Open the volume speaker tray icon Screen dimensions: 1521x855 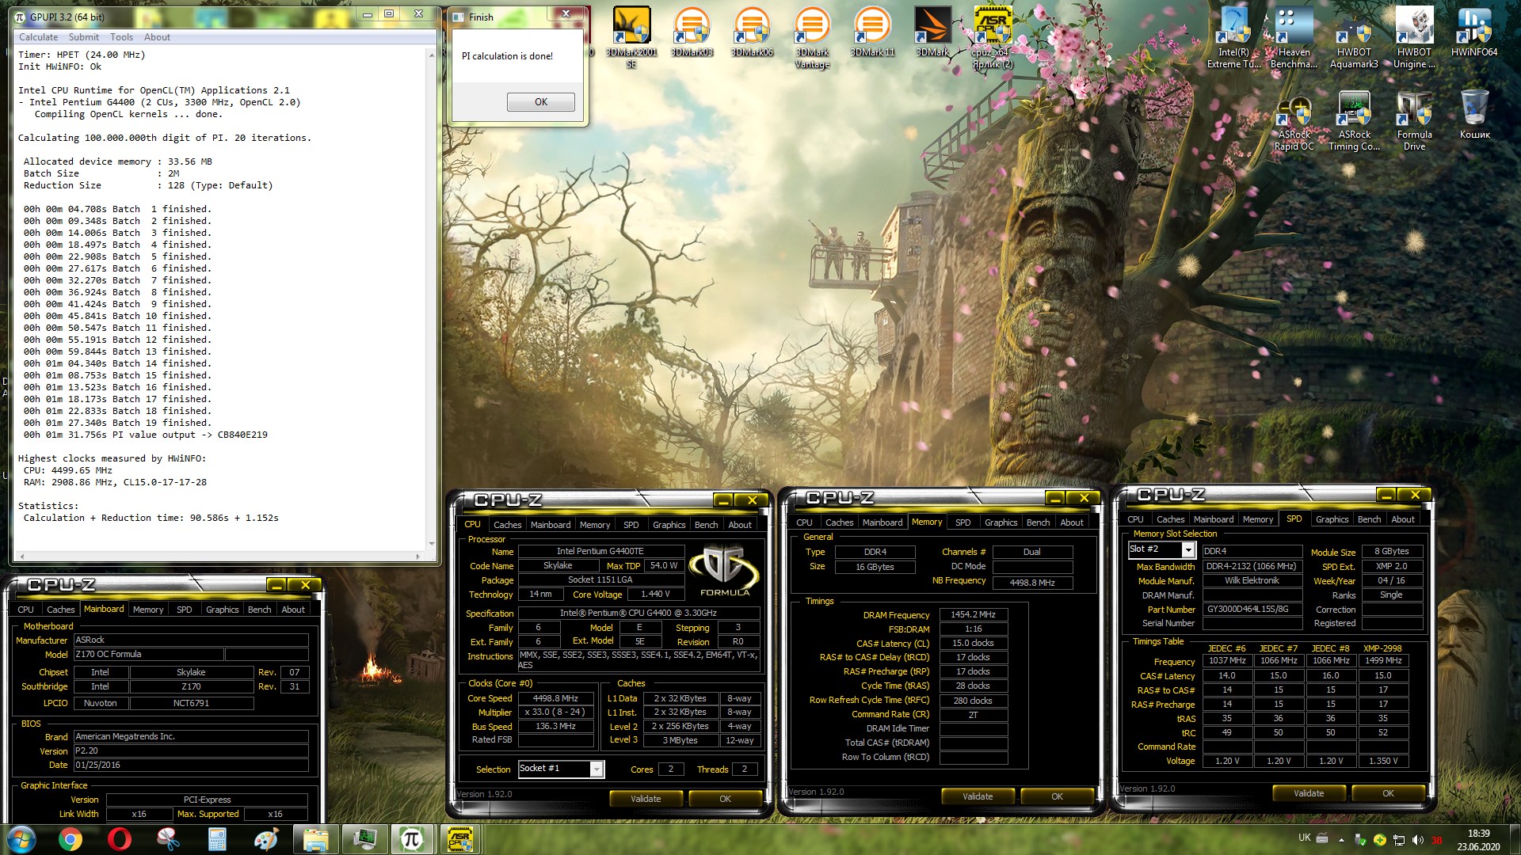click(x=1417, y=840)
